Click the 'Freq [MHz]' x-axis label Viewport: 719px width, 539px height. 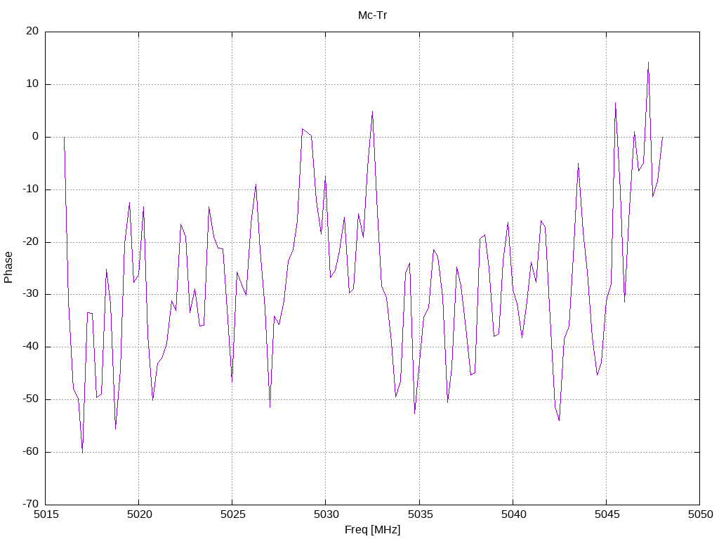(x=372, y=530)
